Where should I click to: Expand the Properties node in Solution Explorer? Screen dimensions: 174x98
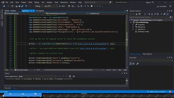(133, 25)
